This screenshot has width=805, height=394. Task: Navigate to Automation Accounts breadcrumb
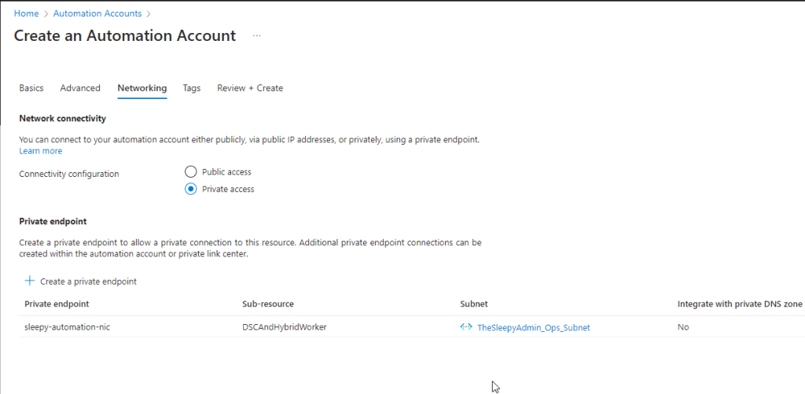coord(97,13)
